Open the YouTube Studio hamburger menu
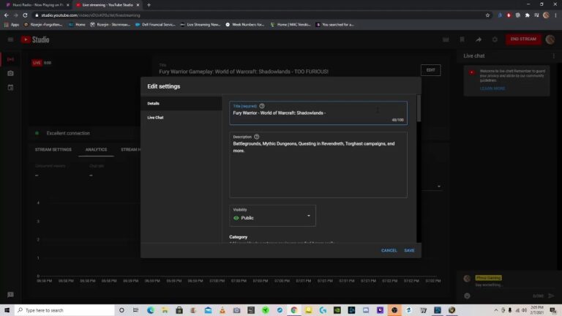The height and width of the screenshot is (316, 562). (x=10, y=39)
